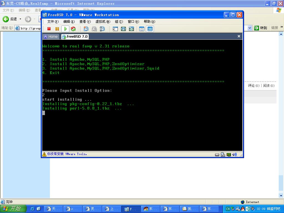The width and height of the screenshot is (284, 213).
Task: Click the hard disk status icon in VMware
Action: click(x=217, y=155)
